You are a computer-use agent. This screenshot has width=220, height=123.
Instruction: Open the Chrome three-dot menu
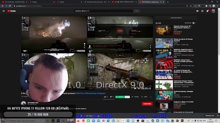(x=218, y=6)
